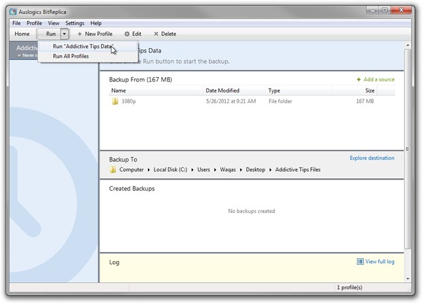Click the 1080p folder icon
Screen dimensions: 423x304
tap(115, 101)
